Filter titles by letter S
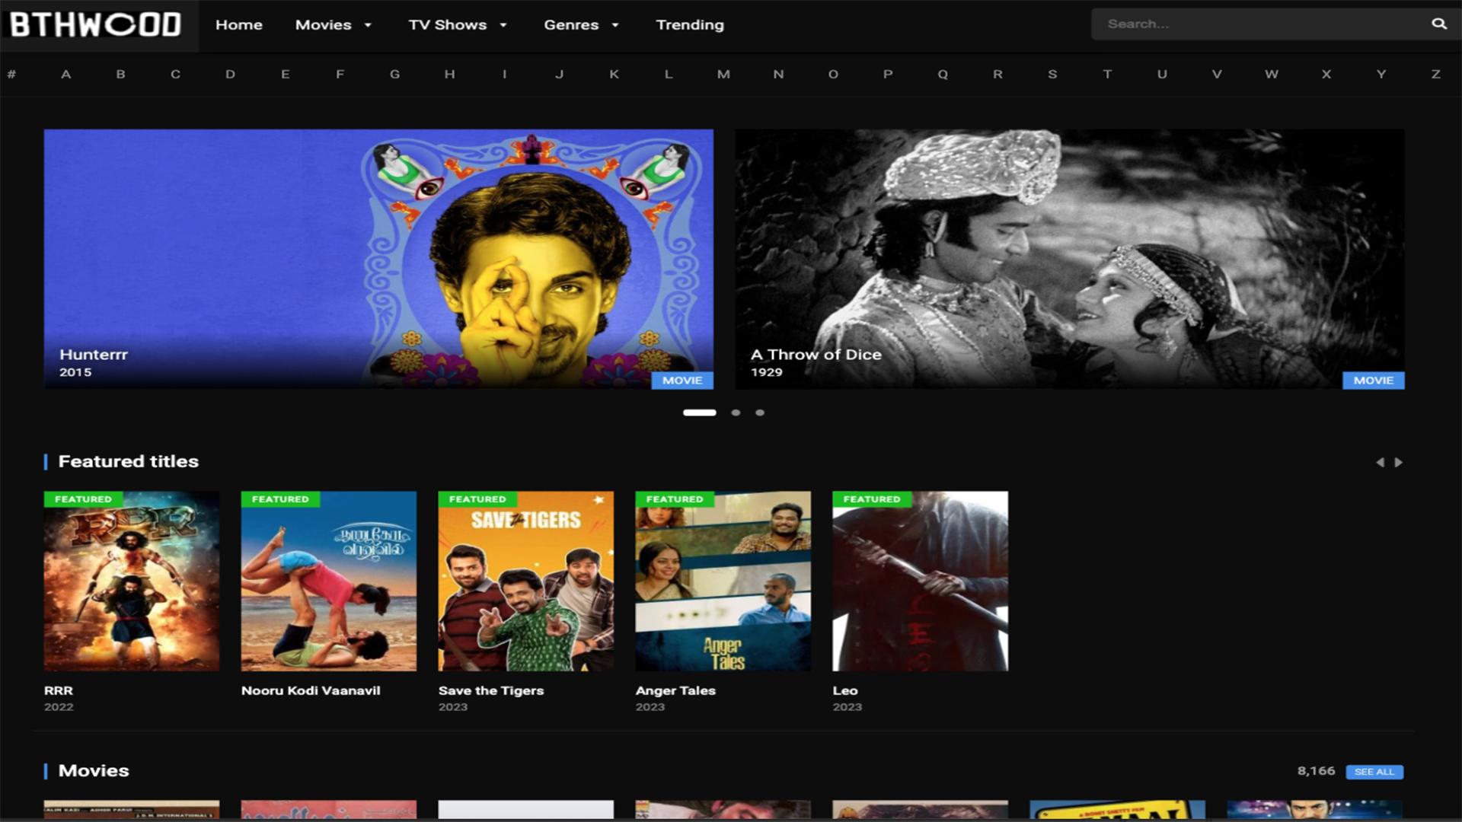 pos(1052,74)
